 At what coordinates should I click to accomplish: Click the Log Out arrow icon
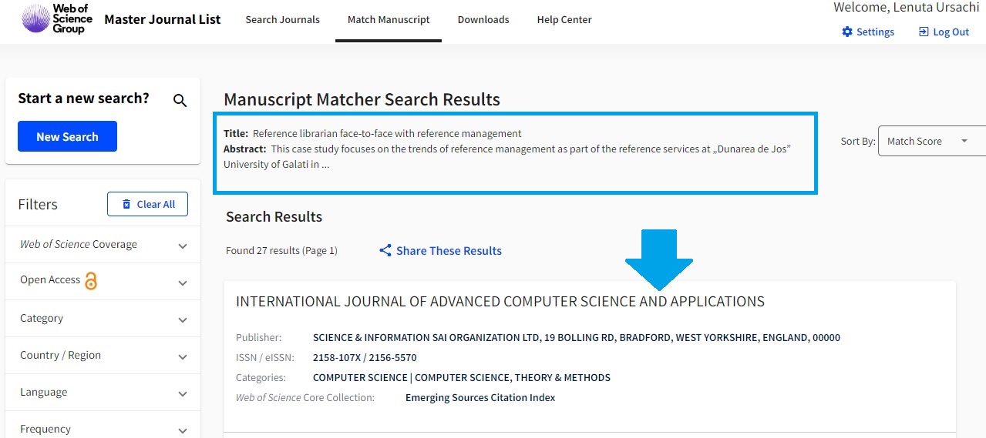coord(924,32)
